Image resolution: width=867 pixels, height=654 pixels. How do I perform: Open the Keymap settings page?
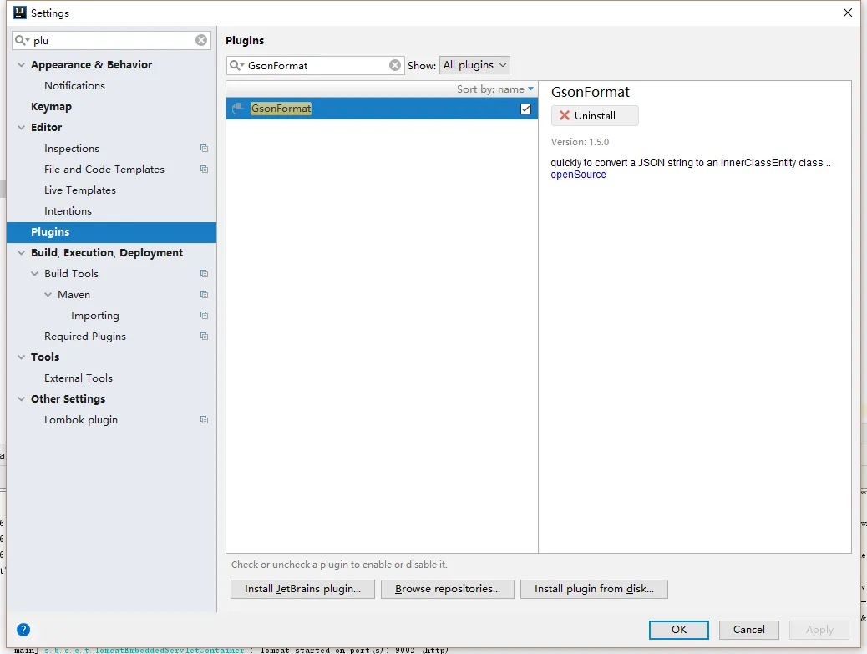(52, 107)
